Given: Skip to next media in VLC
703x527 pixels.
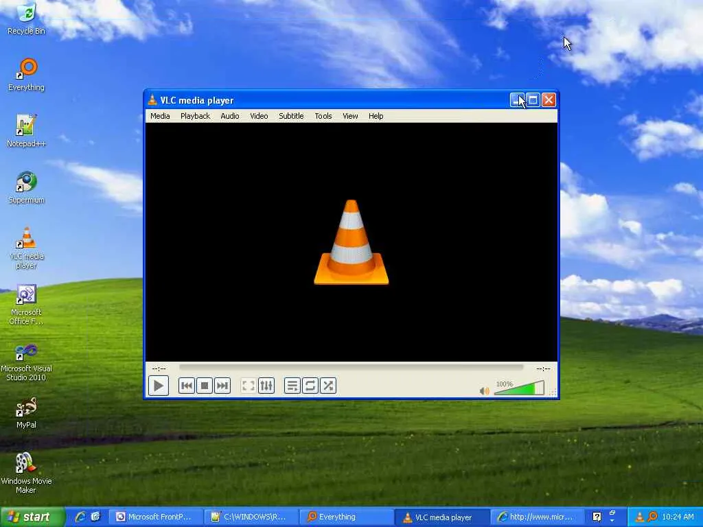Looking at the screenshot, I should [x=222, y=386].
